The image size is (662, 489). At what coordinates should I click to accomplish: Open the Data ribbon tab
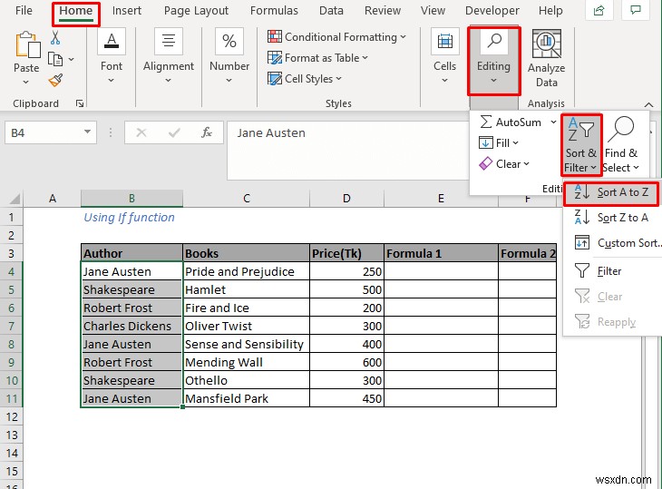tap(331, 11)
